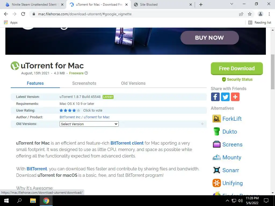Reload the page with the refresh icon
This screenshot has height=206, width=275.
(23, 14)
